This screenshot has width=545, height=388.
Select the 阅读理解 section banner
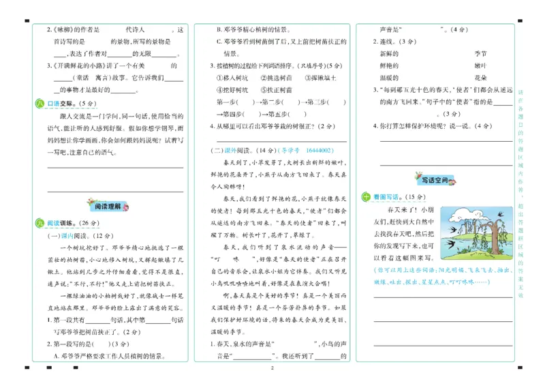tap(108, 206)
